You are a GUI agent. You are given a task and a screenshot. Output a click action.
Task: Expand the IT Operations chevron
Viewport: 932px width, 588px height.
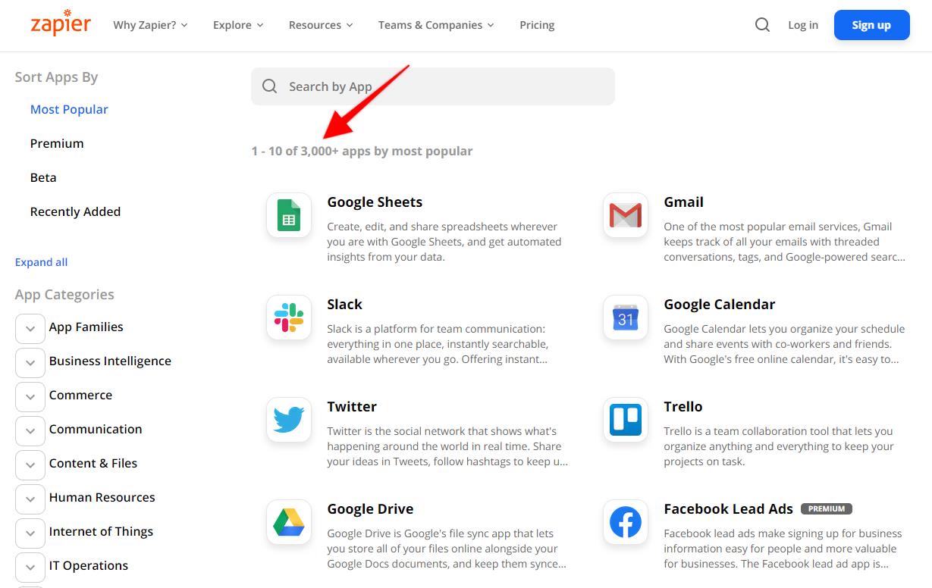click(30, 568)
